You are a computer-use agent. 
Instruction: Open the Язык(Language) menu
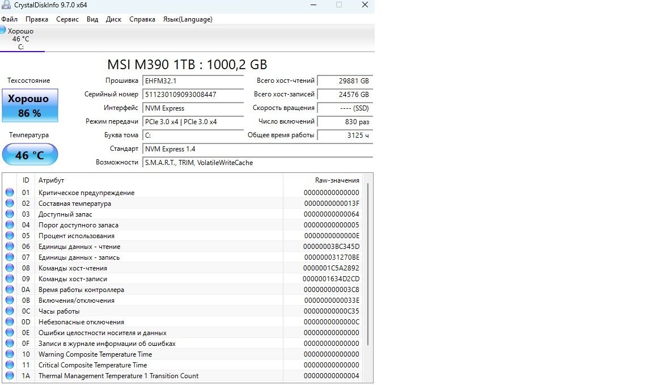pyautogui.click(x=188, y=19)
